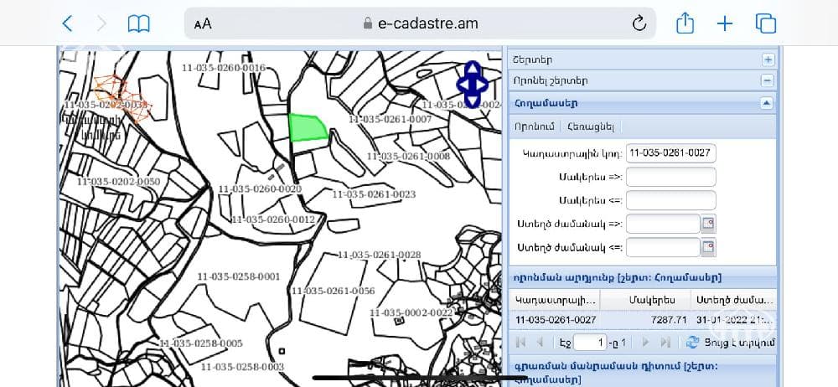This screenshot has width=838, height=387.
Task: Open calendar picker for Ստեղծ ժամանակ =>
Action: pyautogui.click(x=708, y=224)
